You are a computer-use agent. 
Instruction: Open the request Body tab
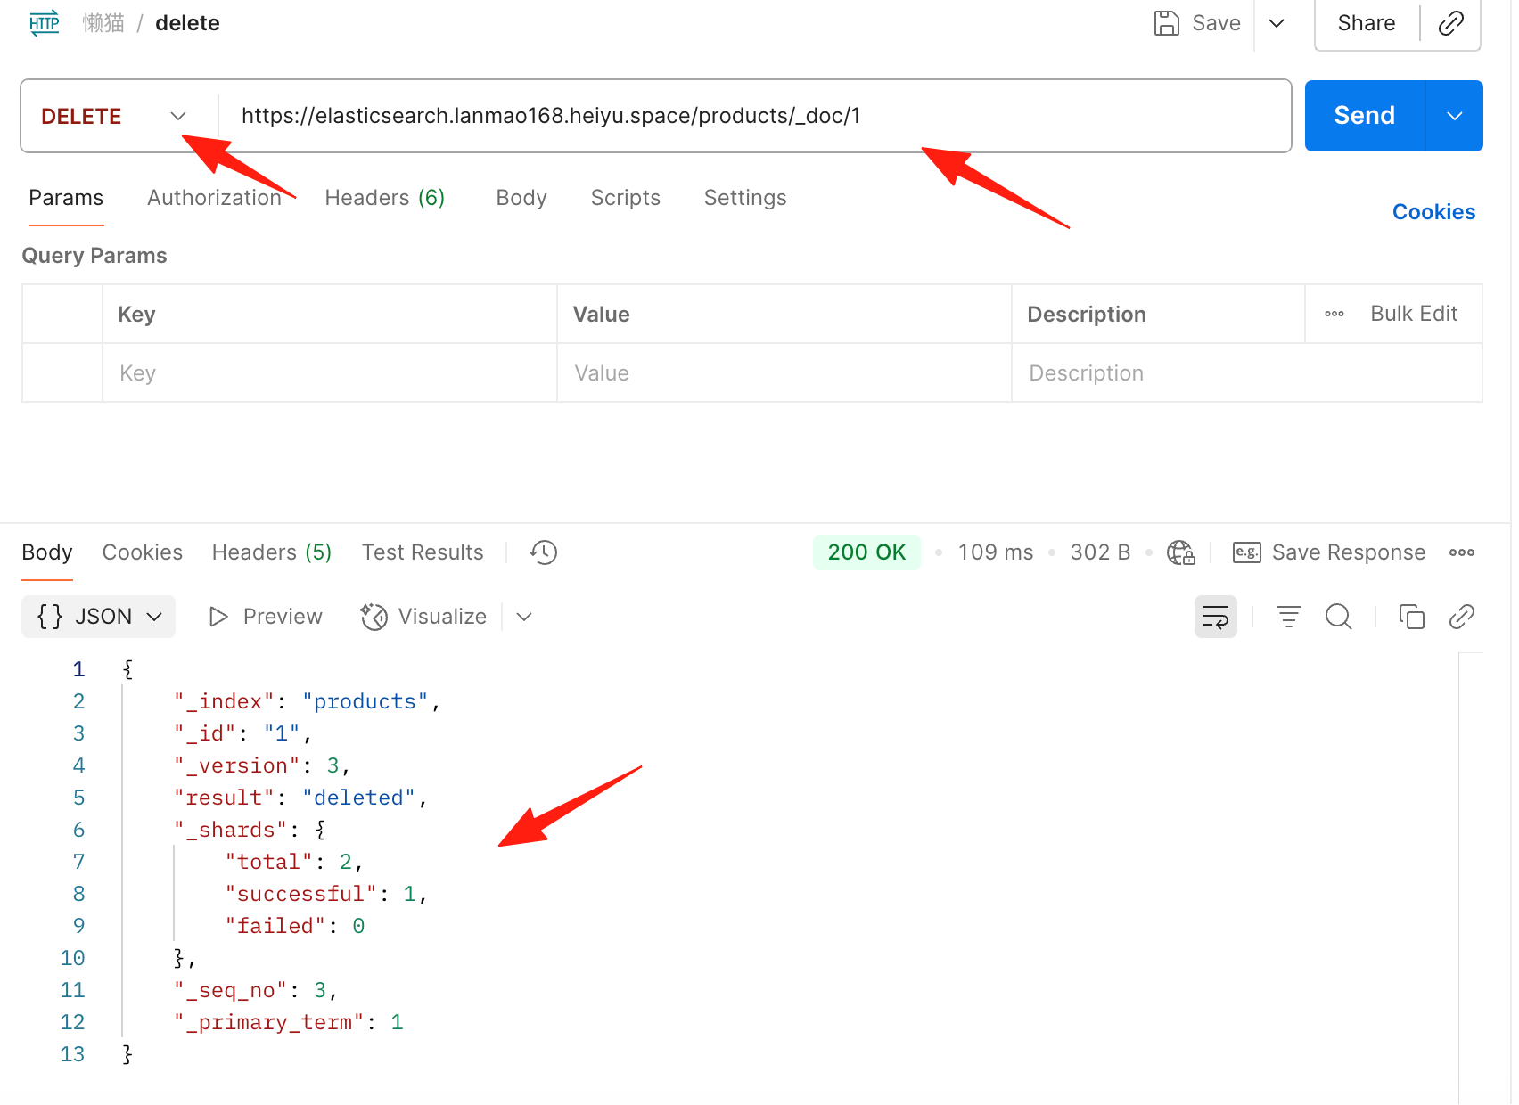521,198
